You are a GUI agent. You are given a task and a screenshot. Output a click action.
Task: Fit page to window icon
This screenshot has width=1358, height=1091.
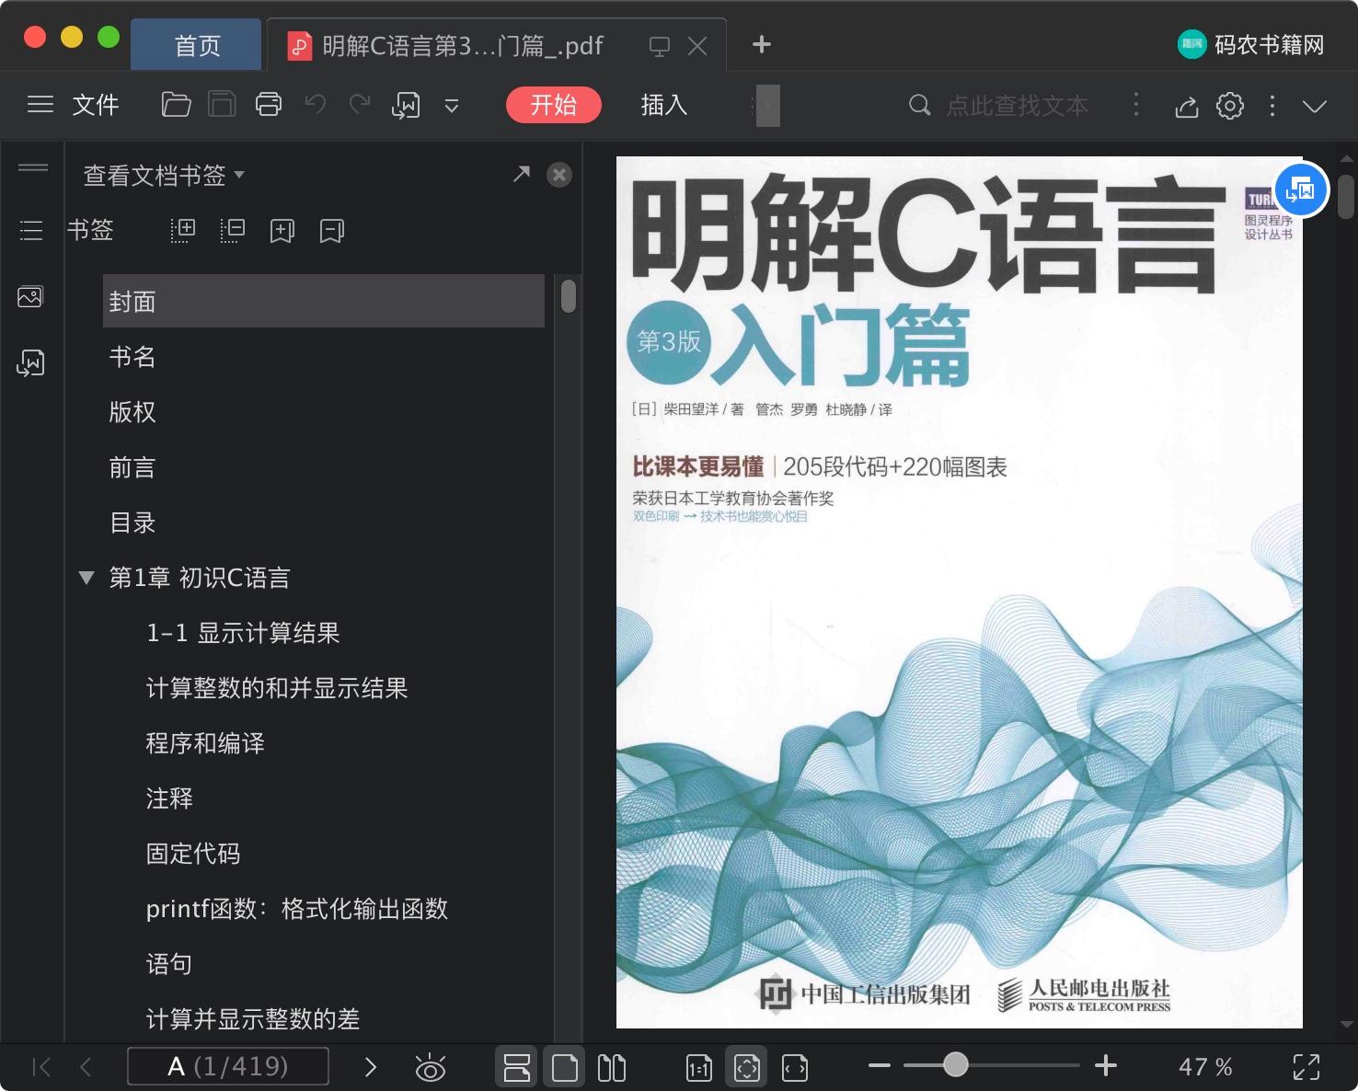pyautogui.click(x=747, y=1067)
